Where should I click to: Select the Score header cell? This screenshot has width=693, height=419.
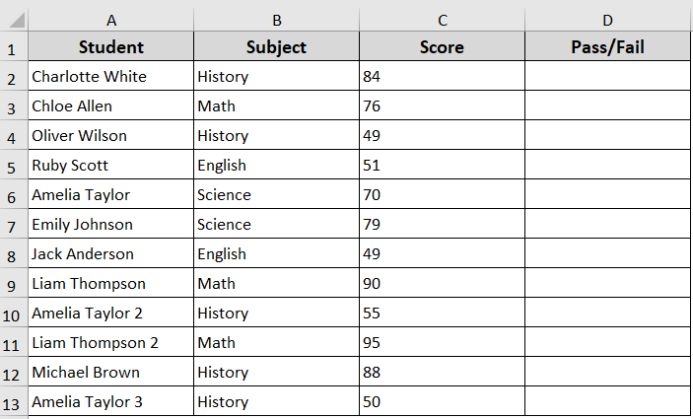[442, 47]
